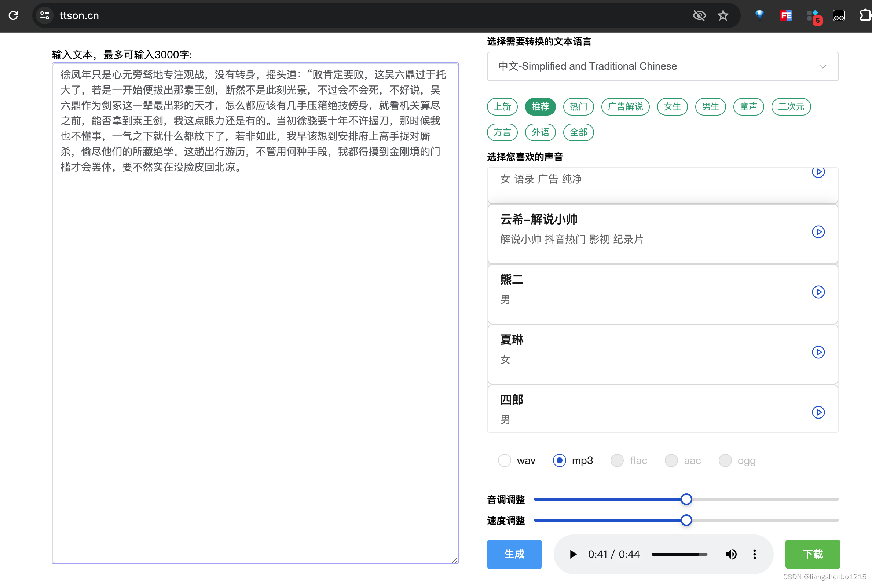Image resolution: width=872 pixels, height=584 pixels.
Task: Open the text language dropdown
Action: [x=662, y=66]
